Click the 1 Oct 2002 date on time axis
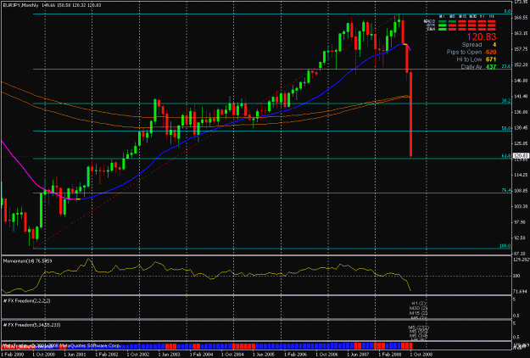 pos(138,355)
